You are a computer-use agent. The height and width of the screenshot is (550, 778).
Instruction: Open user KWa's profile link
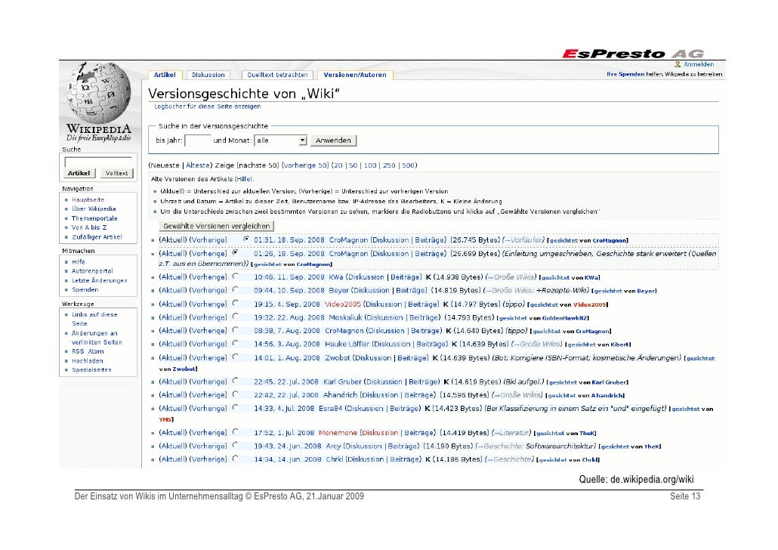pyautogui.click(x=336, y=277)
